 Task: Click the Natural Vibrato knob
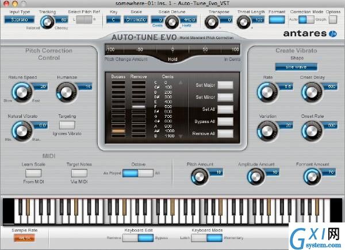(22, 131)
